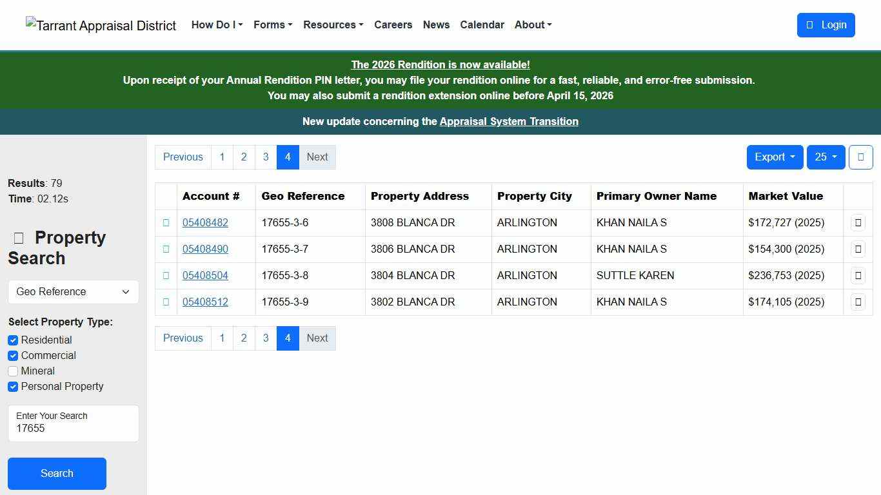
Task: Open the Forms menu
Action: click(272, 24)
